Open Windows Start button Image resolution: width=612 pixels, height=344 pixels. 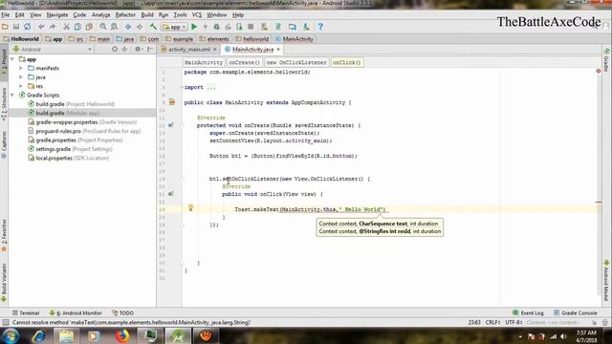point(11,335)
